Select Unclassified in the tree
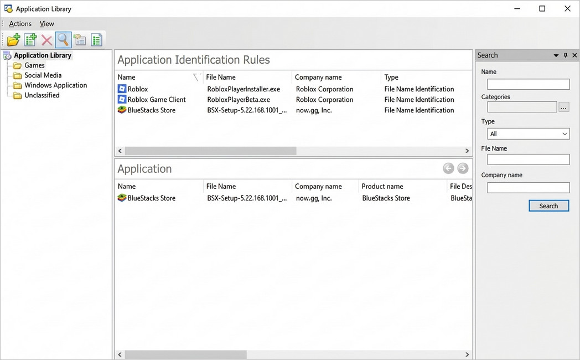Viewport: 580px width, 360px height. tap(42, 95)
